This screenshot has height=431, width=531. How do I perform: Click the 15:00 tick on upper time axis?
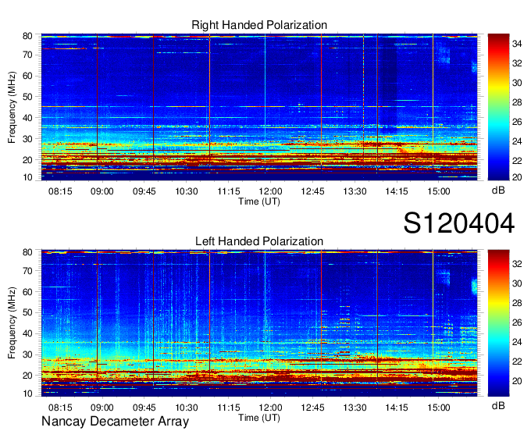tap(439, 191)
